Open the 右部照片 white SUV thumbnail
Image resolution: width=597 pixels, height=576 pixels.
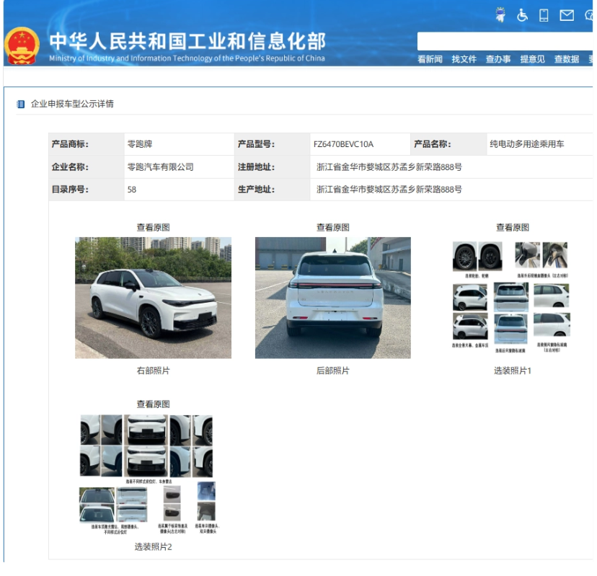coord(153,298)
